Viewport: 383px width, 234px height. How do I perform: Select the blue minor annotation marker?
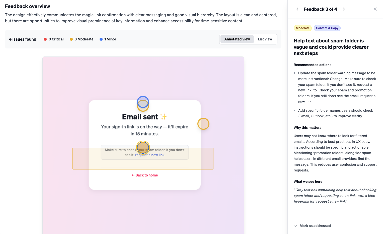tap(143, 101)
